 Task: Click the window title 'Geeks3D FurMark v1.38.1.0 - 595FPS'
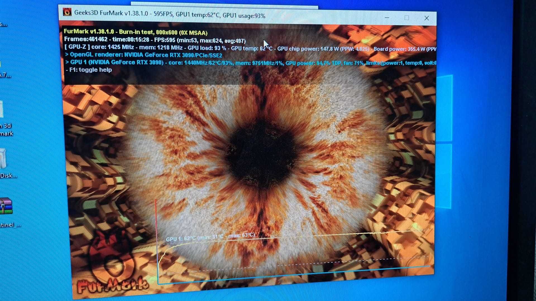[170, 15]
